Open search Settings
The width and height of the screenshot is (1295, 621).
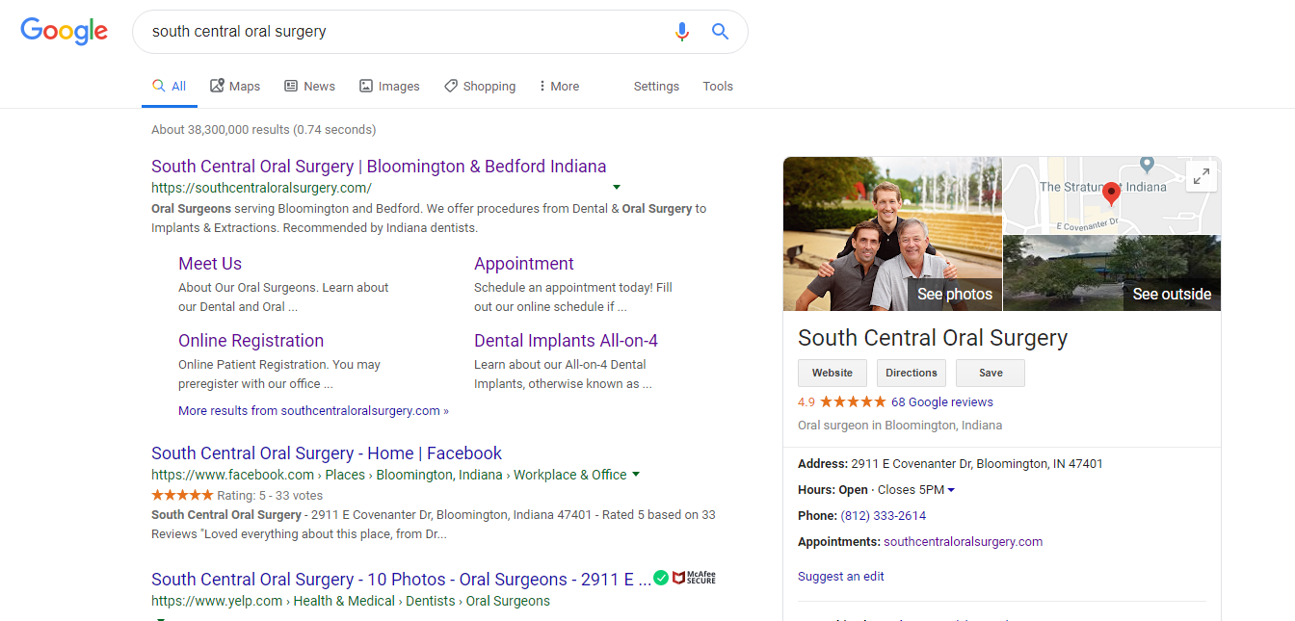tap(656, 86)
